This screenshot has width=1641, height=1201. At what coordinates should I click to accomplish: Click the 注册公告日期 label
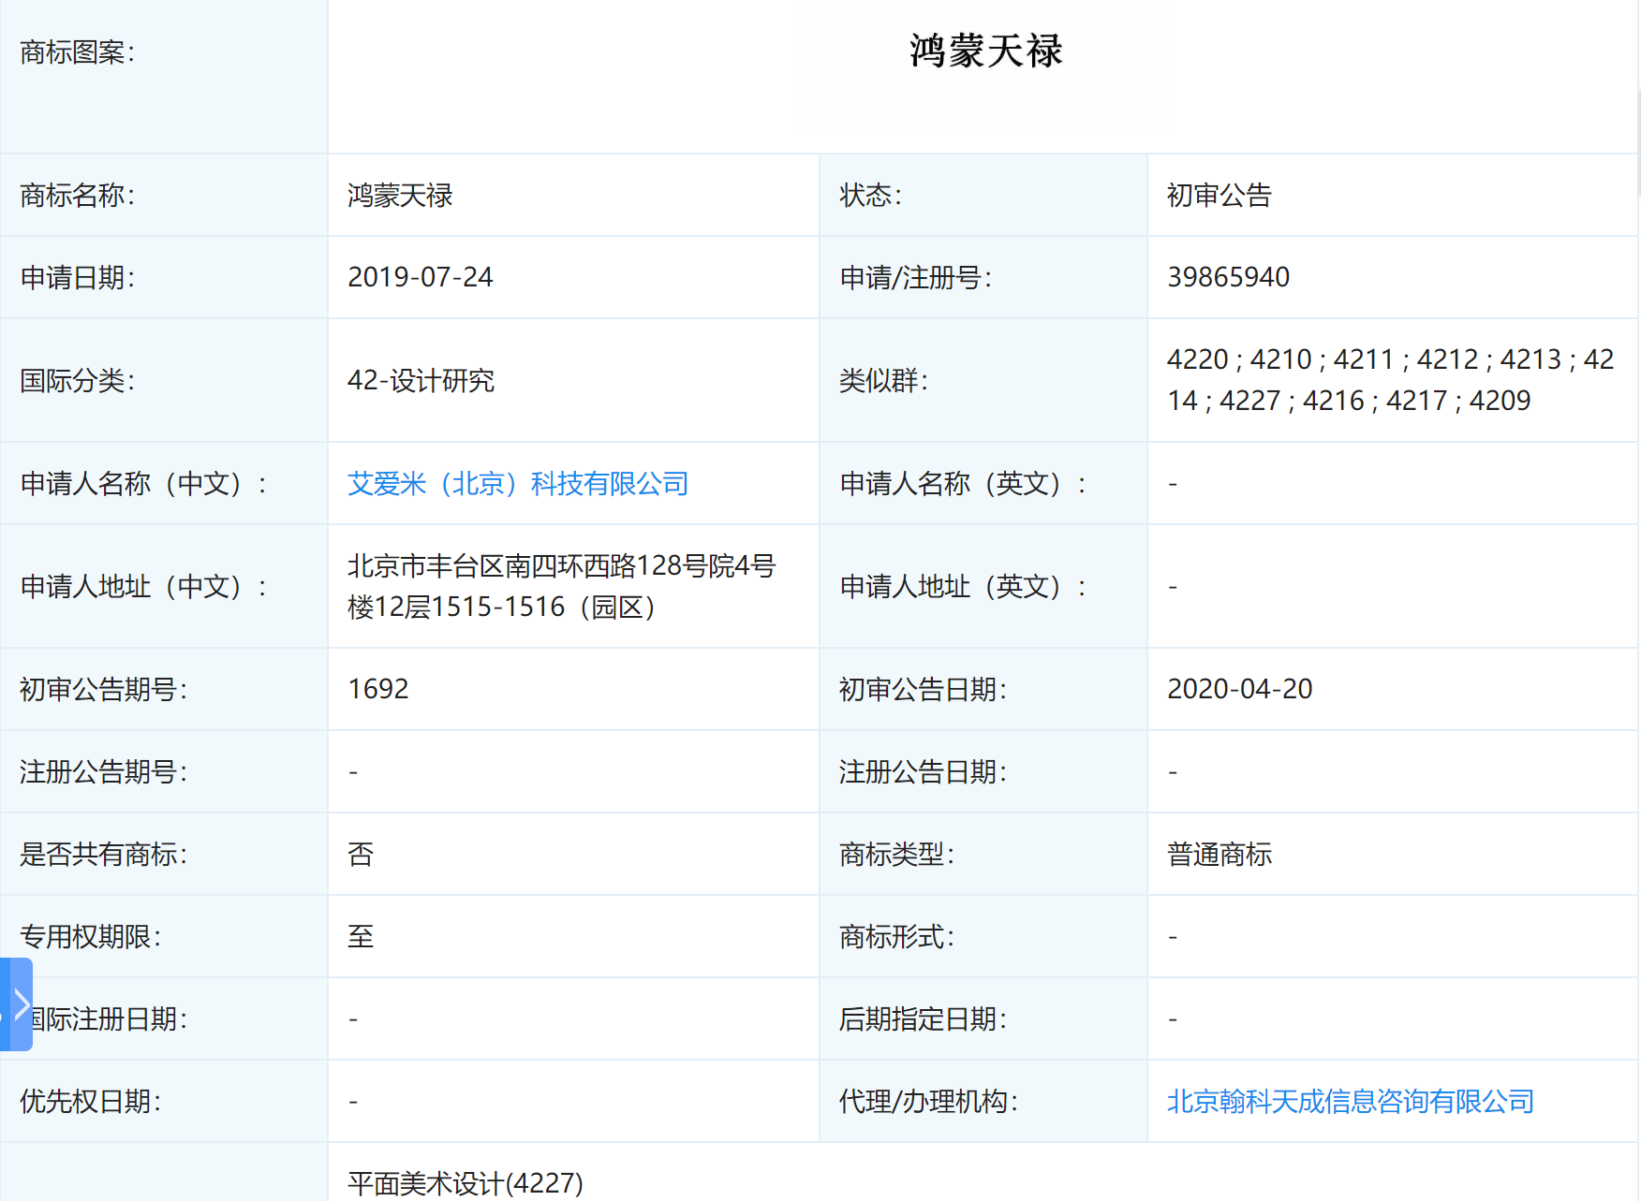click(923, 772)
